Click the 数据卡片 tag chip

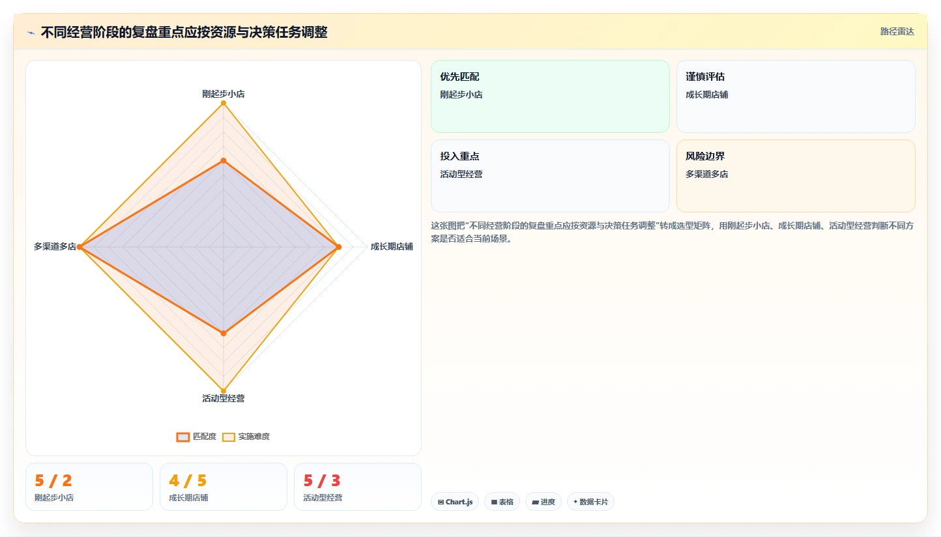590,502
